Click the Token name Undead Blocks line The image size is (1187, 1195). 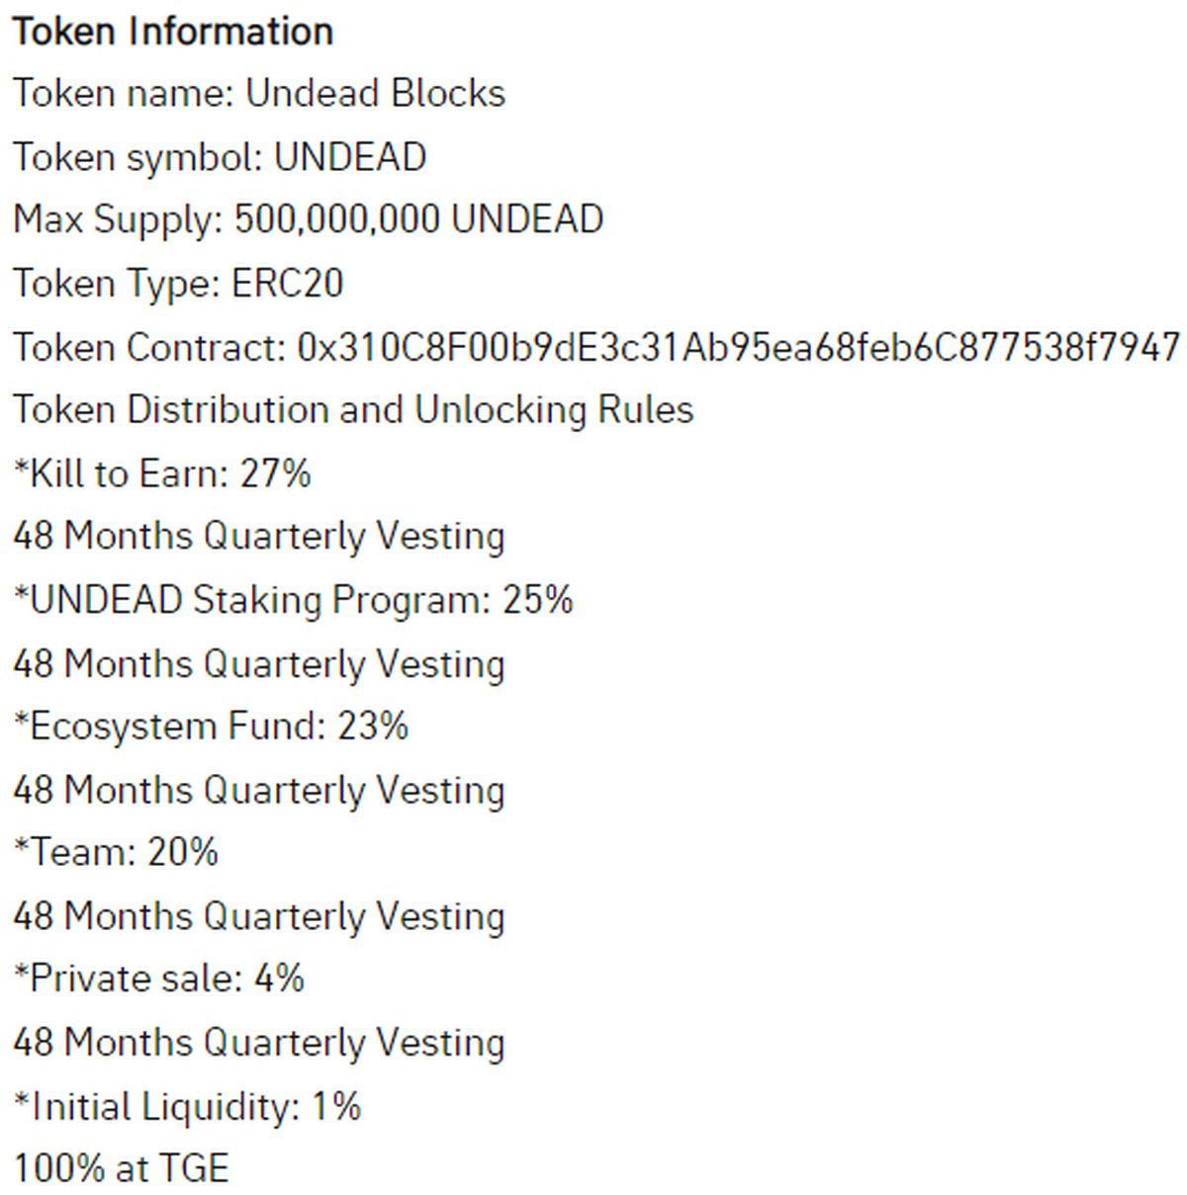(x=258, y=94)
